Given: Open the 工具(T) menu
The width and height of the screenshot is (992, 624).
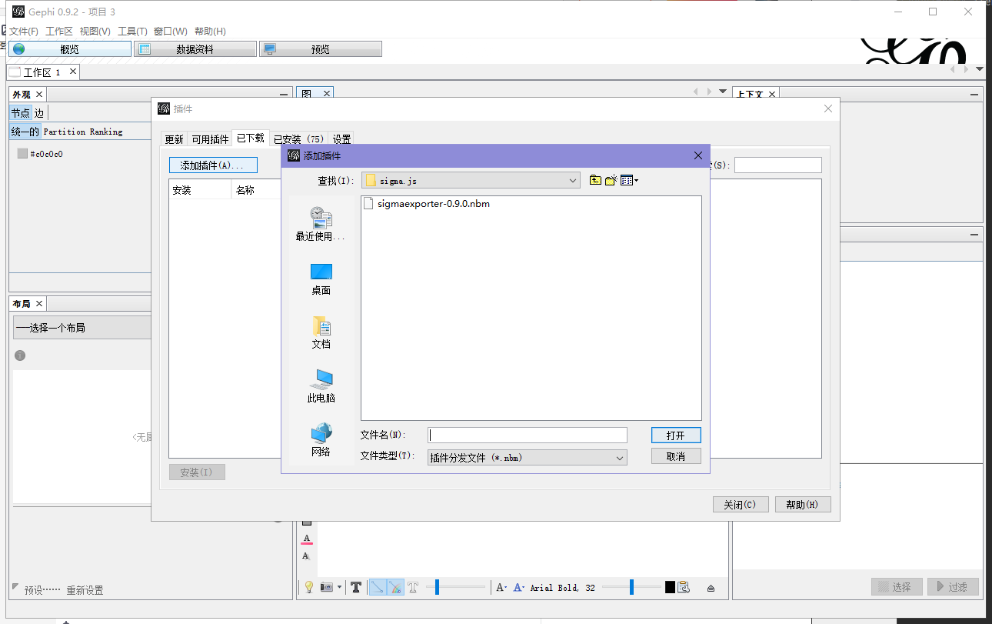Looking at the screenshot, I should tap(132, 32).
